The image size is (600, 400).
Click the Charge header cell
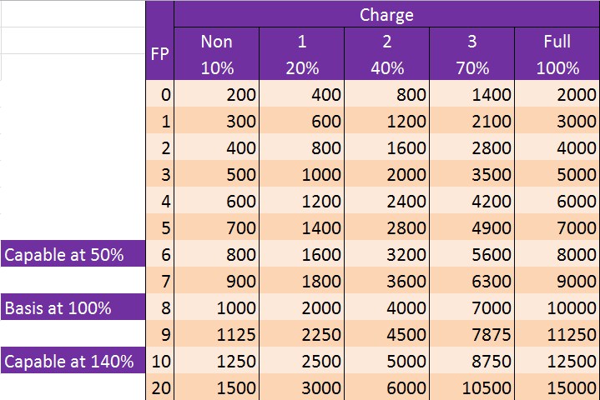click(386, 14)
